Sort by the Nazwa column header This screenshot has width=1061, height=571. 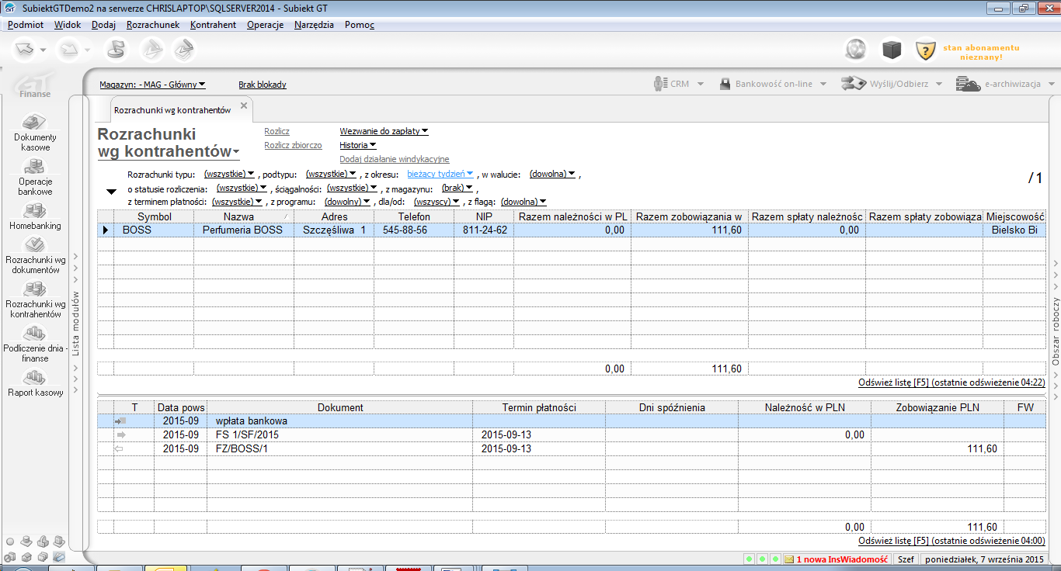pos(243,216)
